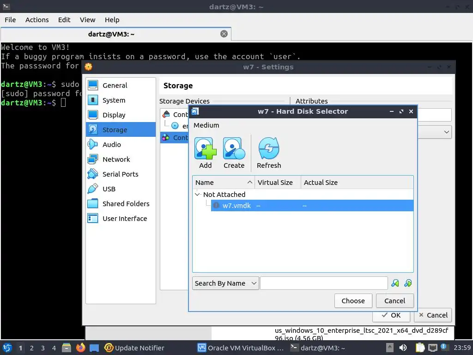This screenshot has height=355, width=473.
Task: Sort list by Actual Size column
Action: click(357, 182)
